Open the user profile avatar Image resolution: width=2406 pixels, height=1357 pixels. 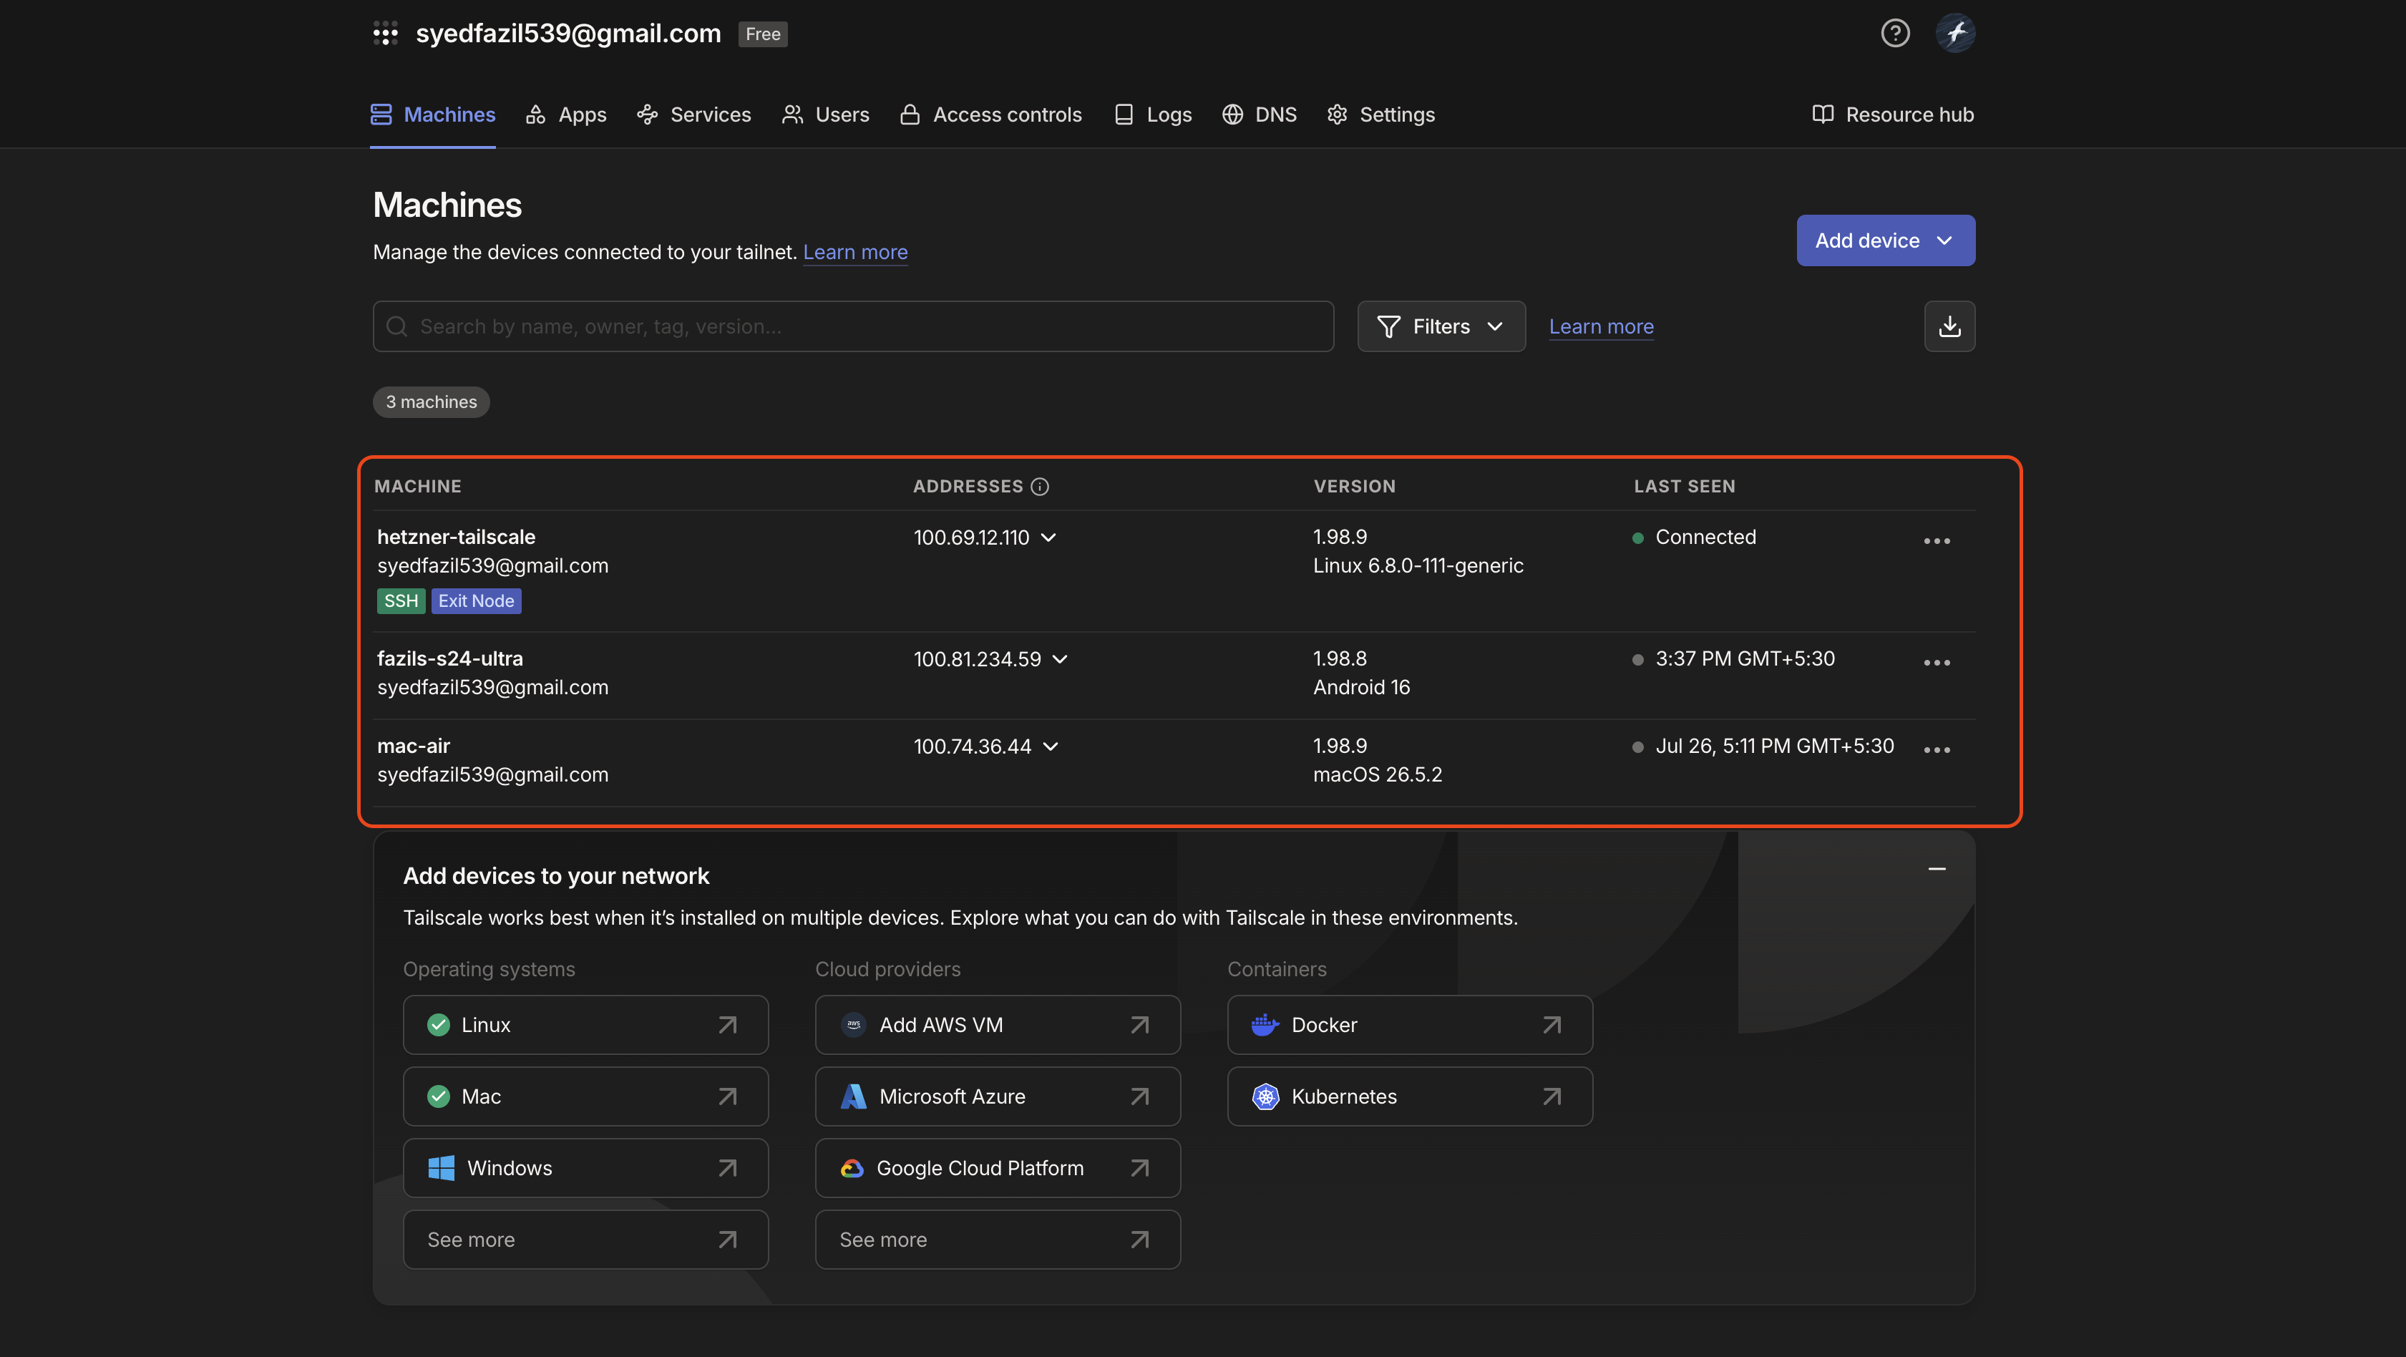click(1955, 34)
